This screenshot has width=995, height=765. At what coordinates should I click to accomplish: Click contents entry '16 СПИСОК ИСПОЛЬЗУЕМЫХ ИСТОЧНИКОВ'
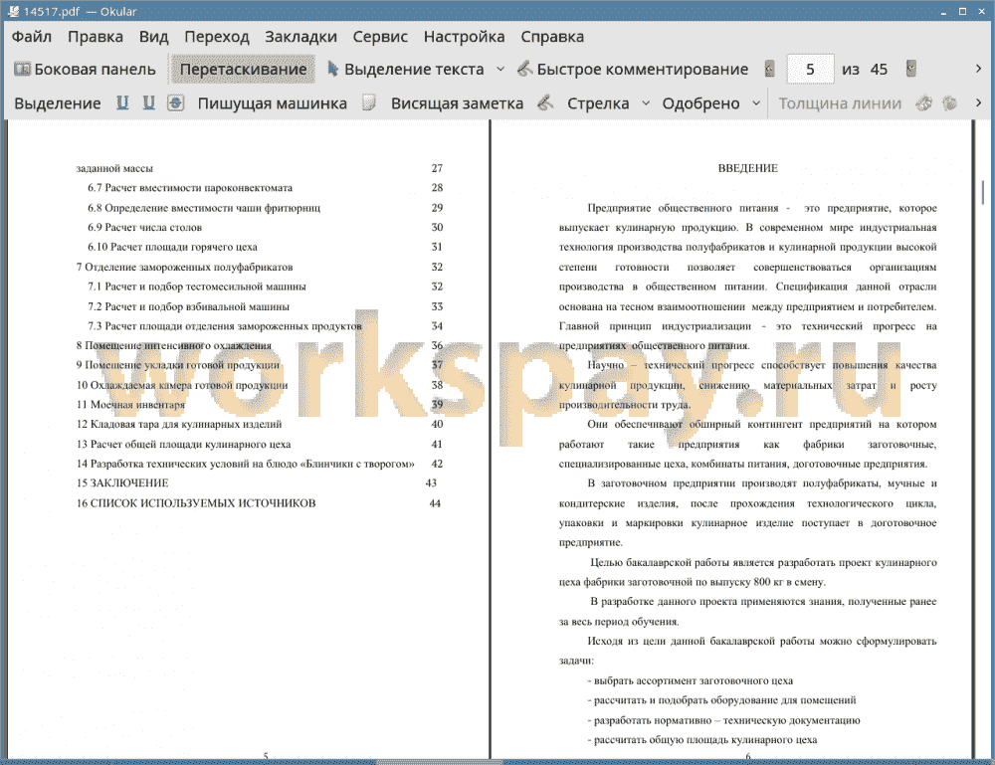click(x=196, y=503)
